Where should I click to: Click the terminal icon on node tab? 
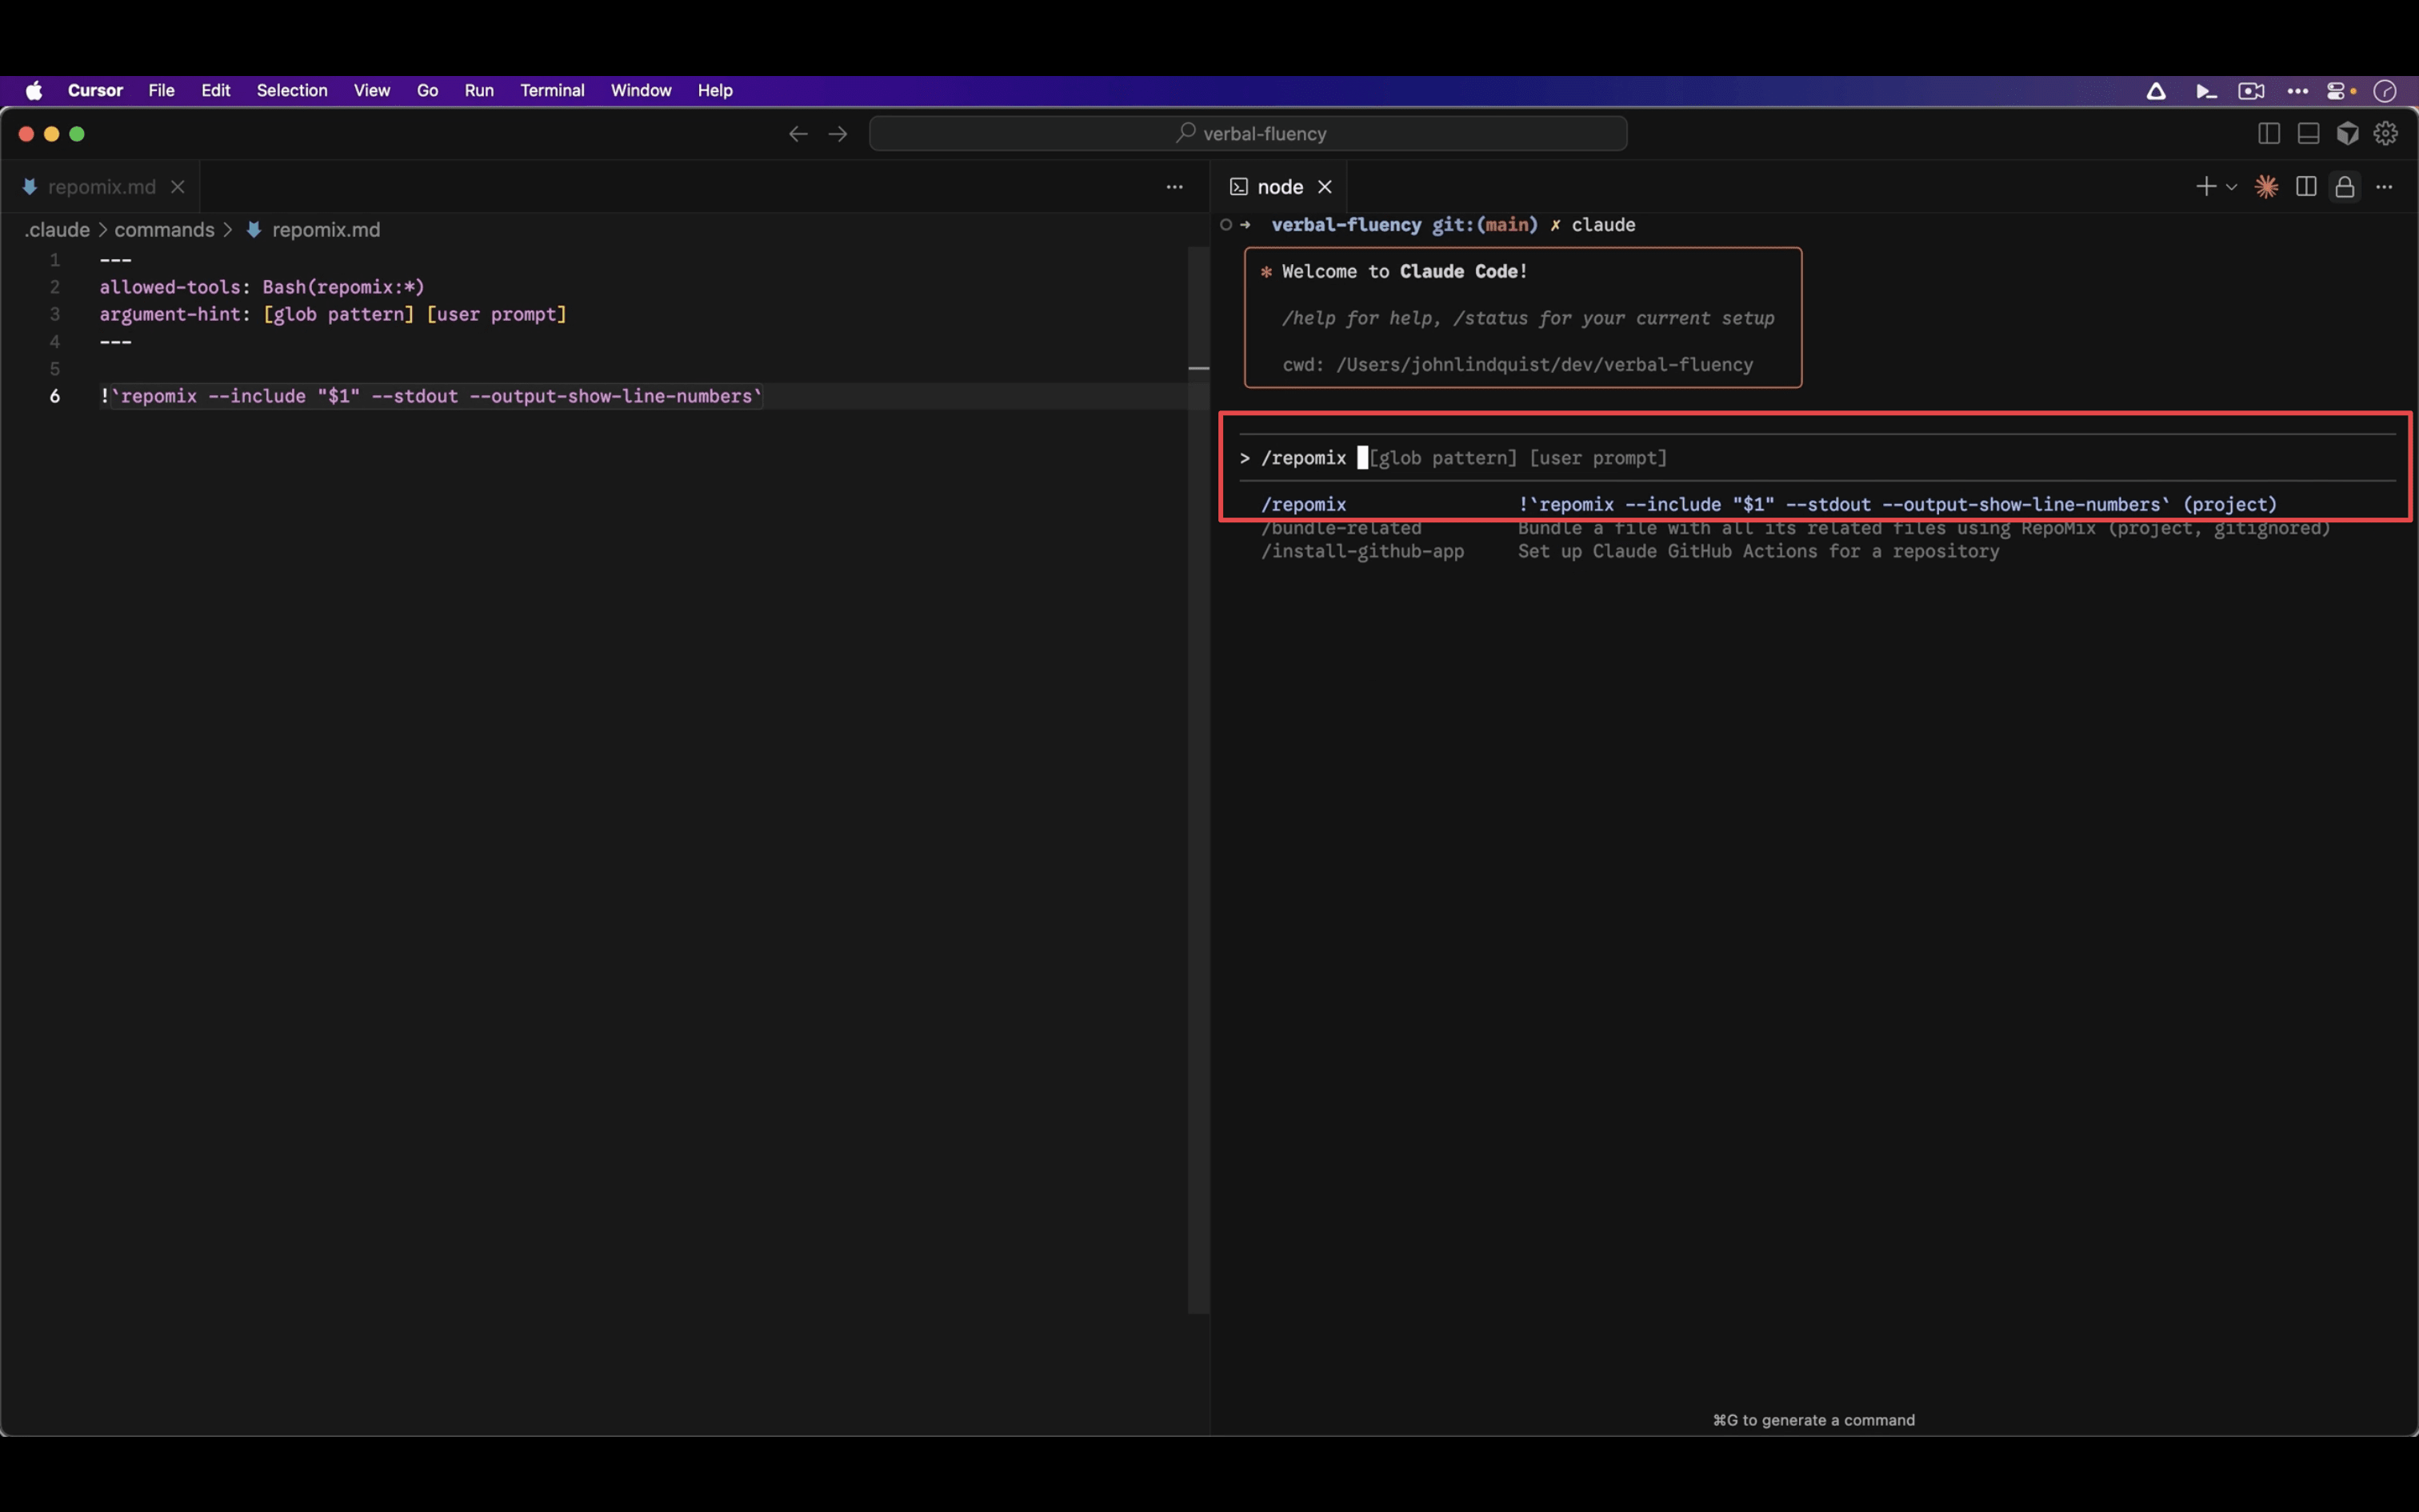pos(1238,187)
